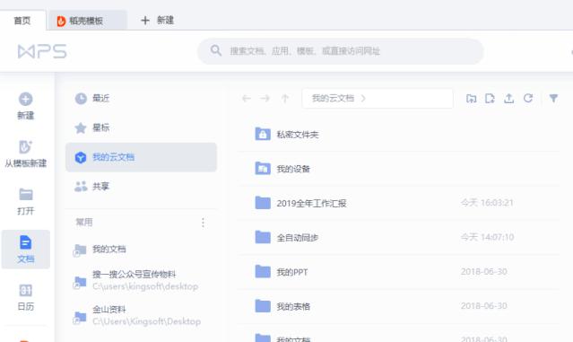Click the flame icon on the 稻壳模板 tab

point(61,21)
